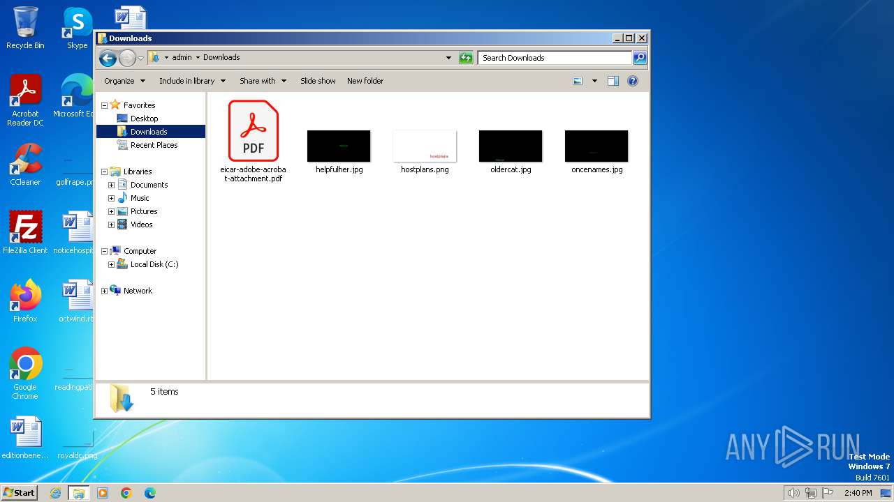Screen dimensions: 894x502
Task: Click the network tray icon
Action: tap(810, 493)
